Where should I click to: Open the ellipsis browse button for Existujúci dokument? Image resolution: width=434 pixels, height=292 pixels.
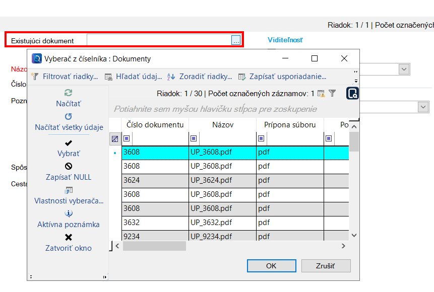pyautogui.click(x=236, y=41)
